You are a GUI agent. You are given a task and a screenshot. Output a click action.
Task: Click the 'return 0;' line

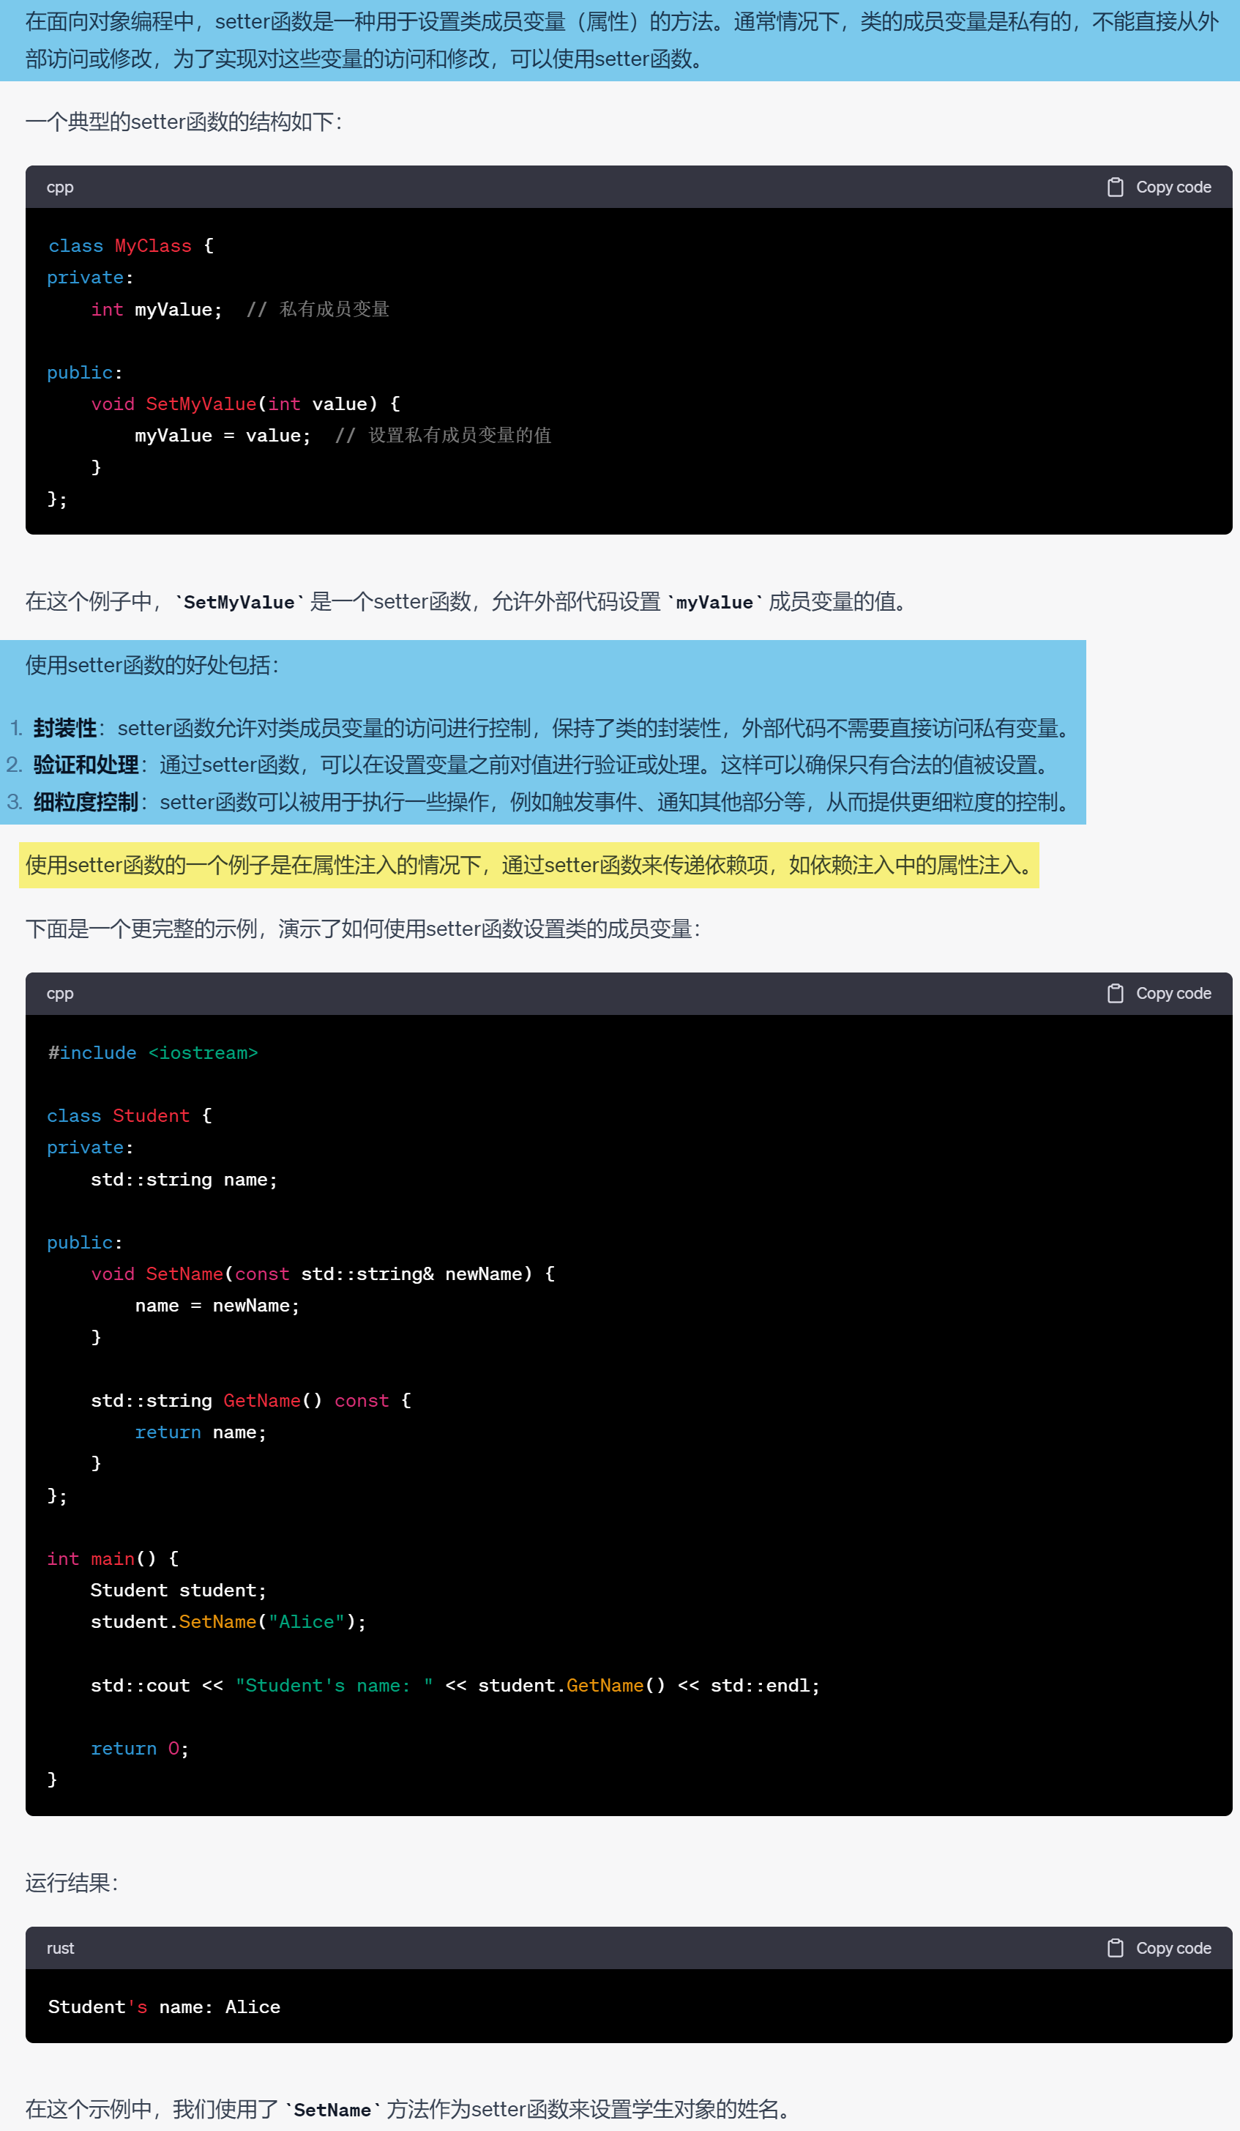[140, 1749]
